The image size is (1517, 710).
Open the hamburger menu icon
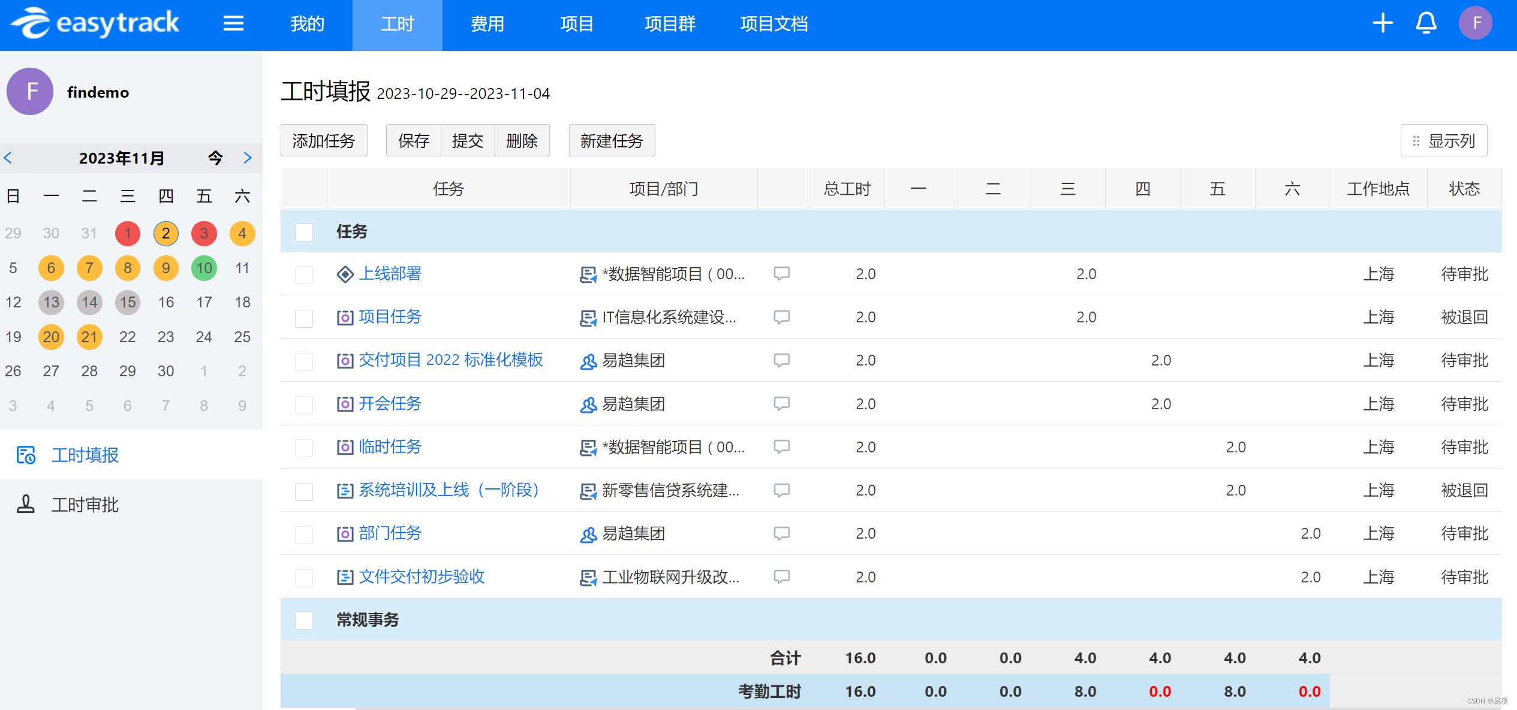pyautogui.click(x=233, y=24)
